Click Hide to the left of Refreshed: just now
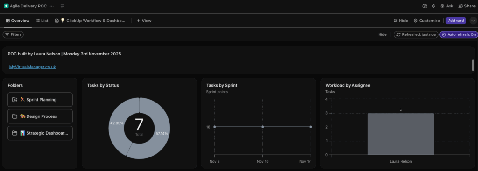 (x=382, y=34)
